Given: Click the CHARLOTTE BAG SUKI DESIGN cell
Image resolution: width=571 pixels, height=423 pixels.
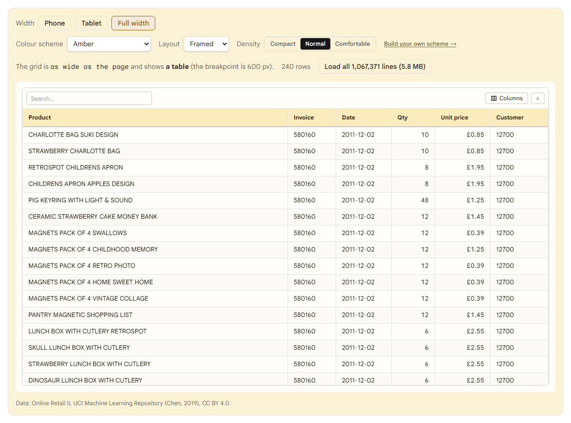Looking at the screenshot, I should pos(155,135).
